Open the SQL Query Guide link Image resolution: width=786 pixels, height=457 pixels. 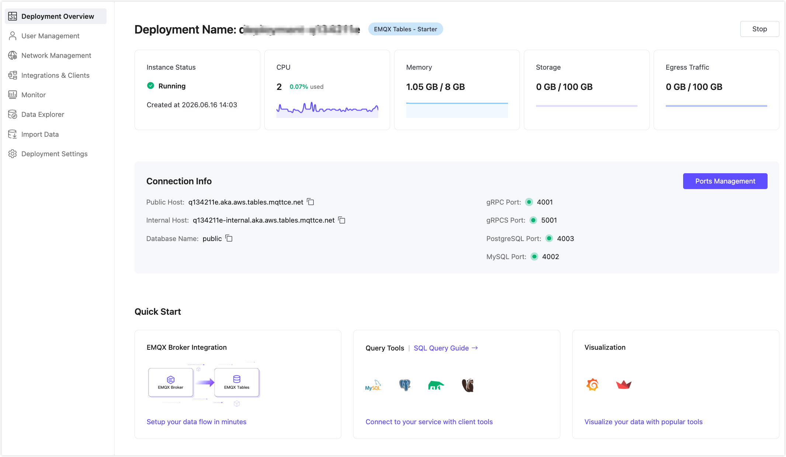[x=446, y=348]
